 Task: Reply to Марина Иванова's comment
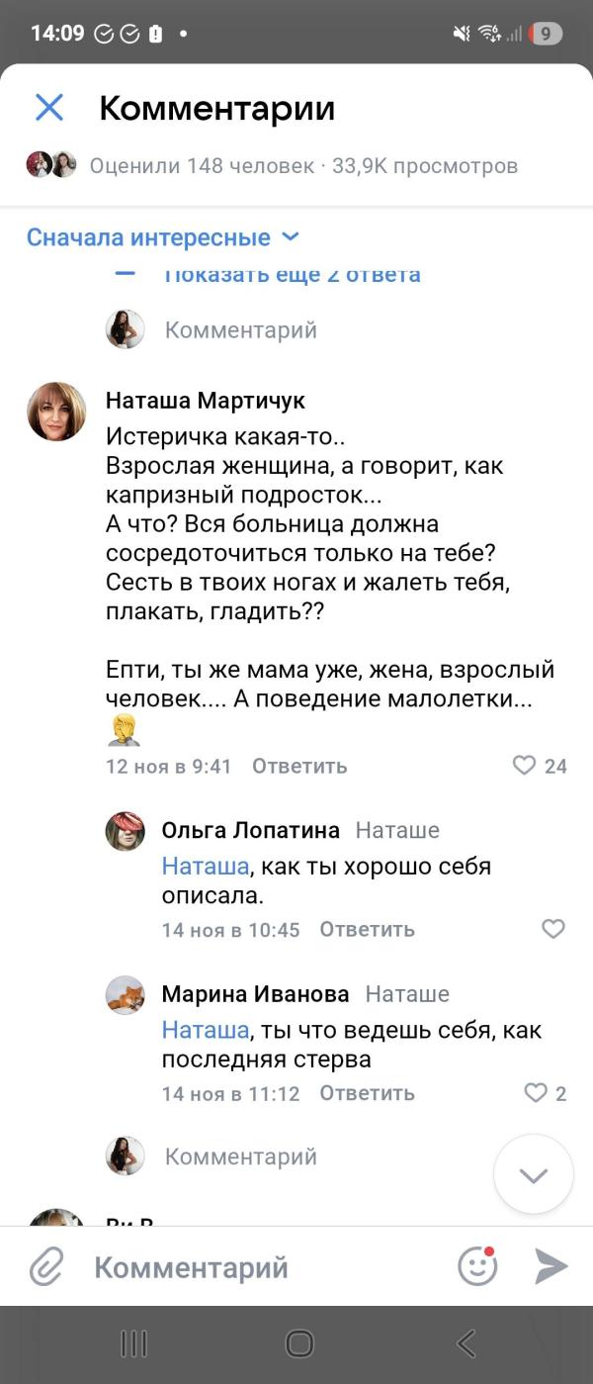[367, 1093]
